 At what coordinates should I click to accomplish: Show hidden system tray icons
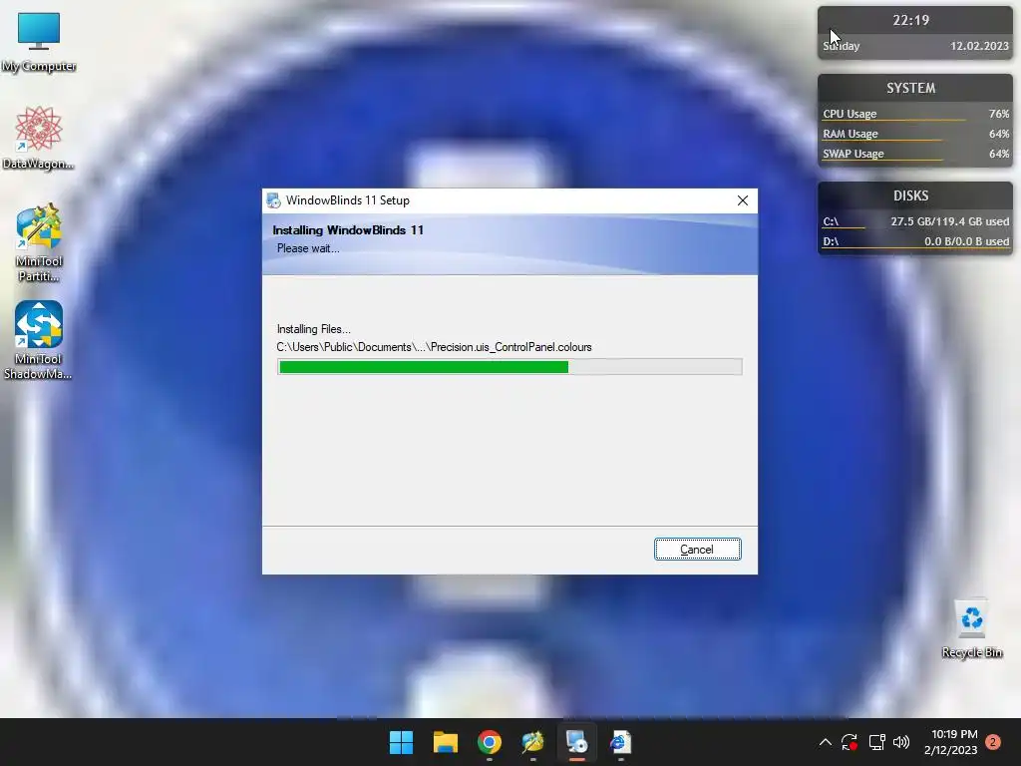825,742
